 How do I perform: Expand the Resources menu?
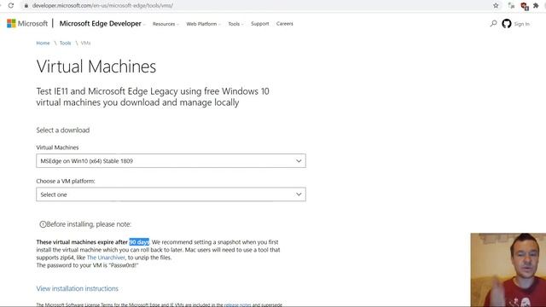[166, 24]
